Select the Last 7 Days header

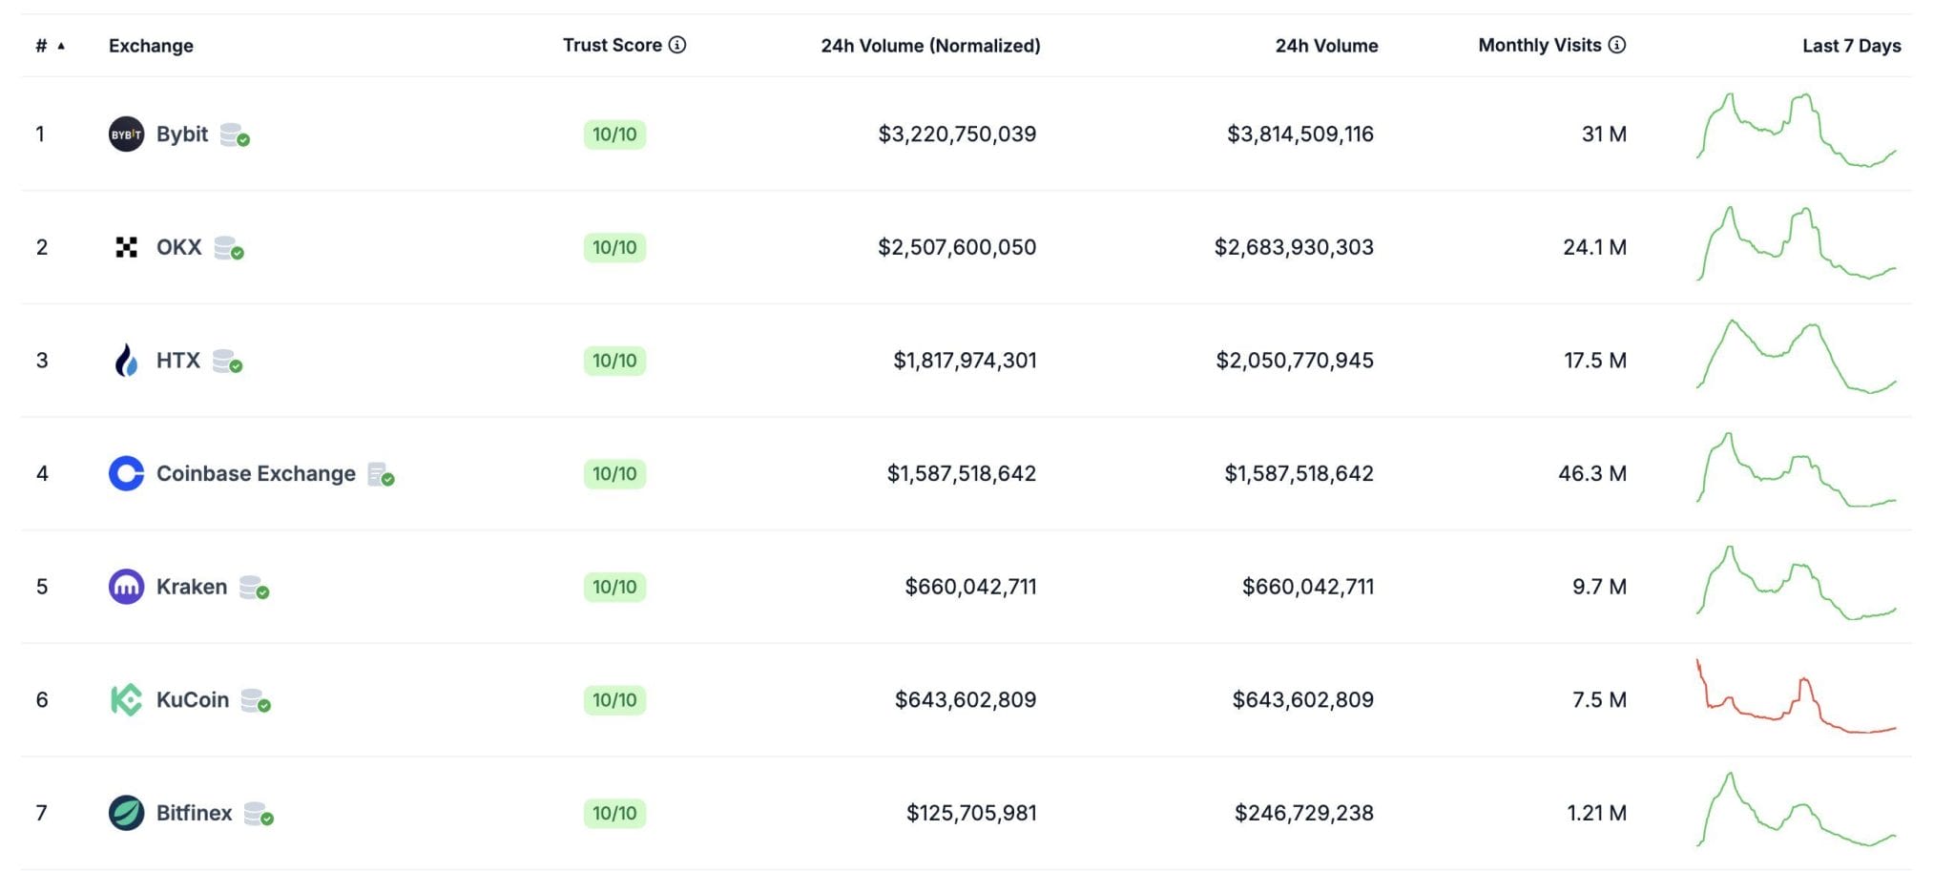click(x=1851, y=46)
